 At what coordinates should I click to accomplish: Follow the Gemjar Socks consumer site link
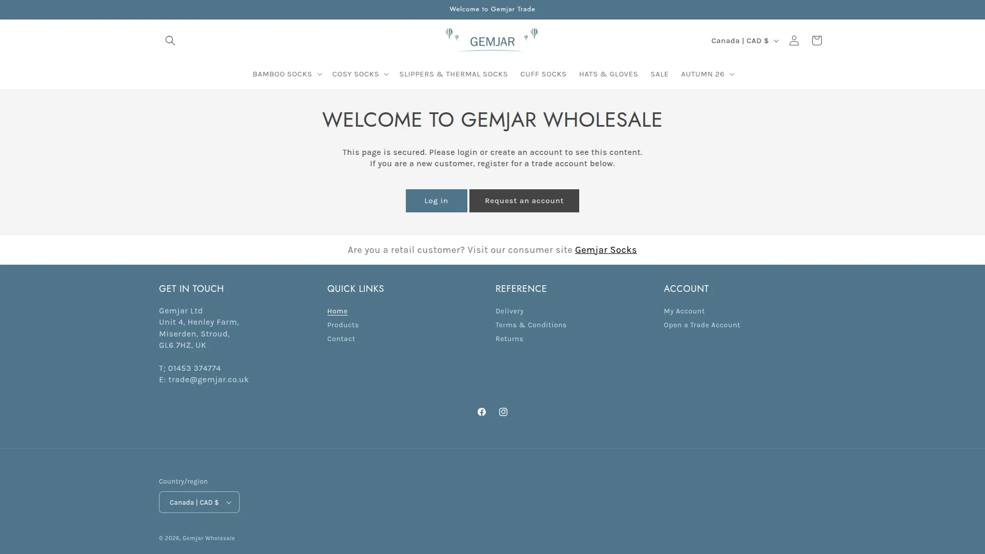(605, 250)
